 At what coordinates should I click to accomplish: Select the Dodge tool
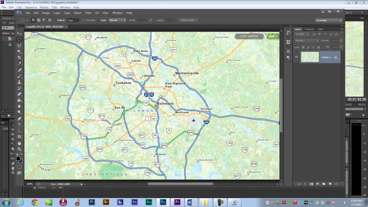tap(19, 112)
